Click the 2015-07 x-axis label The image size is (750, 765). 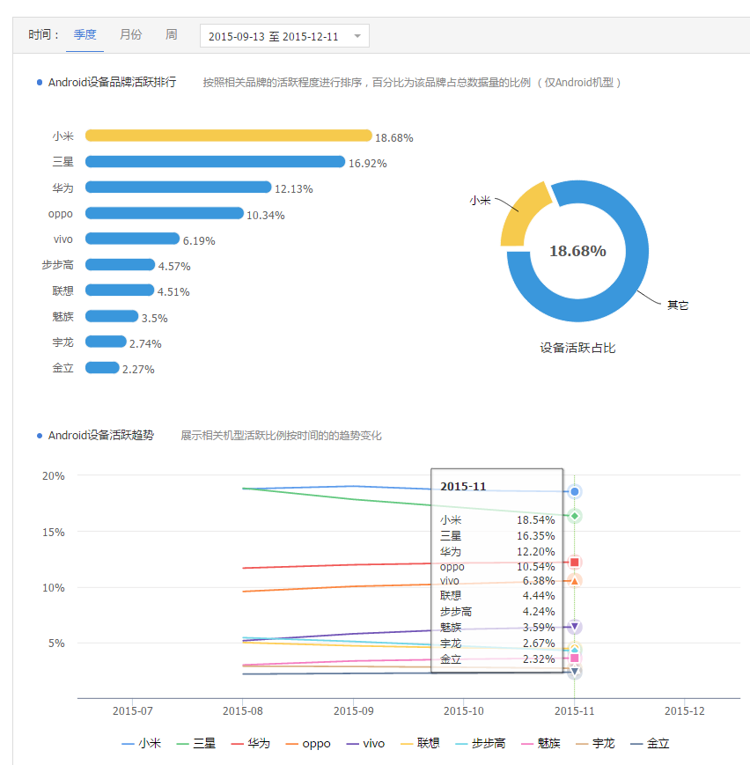pyautogui.click(x=133, y=711)
